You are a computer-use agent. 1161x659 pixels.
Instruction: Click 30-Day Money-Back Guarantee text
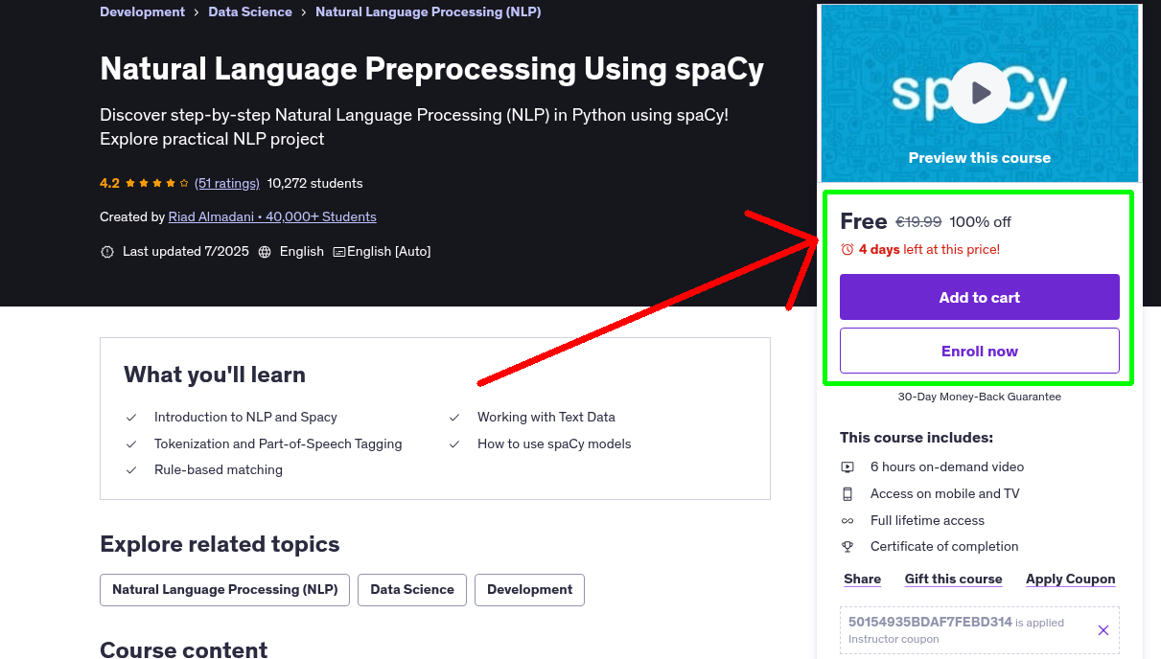pos(979,397)
